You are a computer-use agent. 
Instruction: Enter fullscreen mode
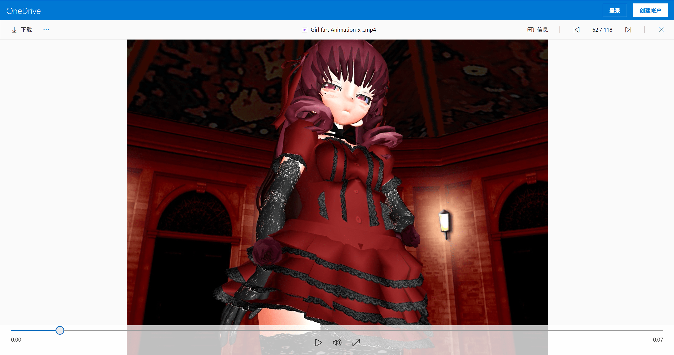pos(356,342)
